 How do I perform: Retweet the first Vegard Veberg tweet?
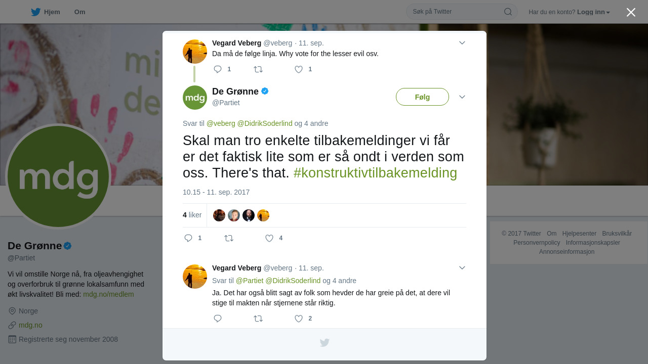pyautogui.click(x=258, y=69)
